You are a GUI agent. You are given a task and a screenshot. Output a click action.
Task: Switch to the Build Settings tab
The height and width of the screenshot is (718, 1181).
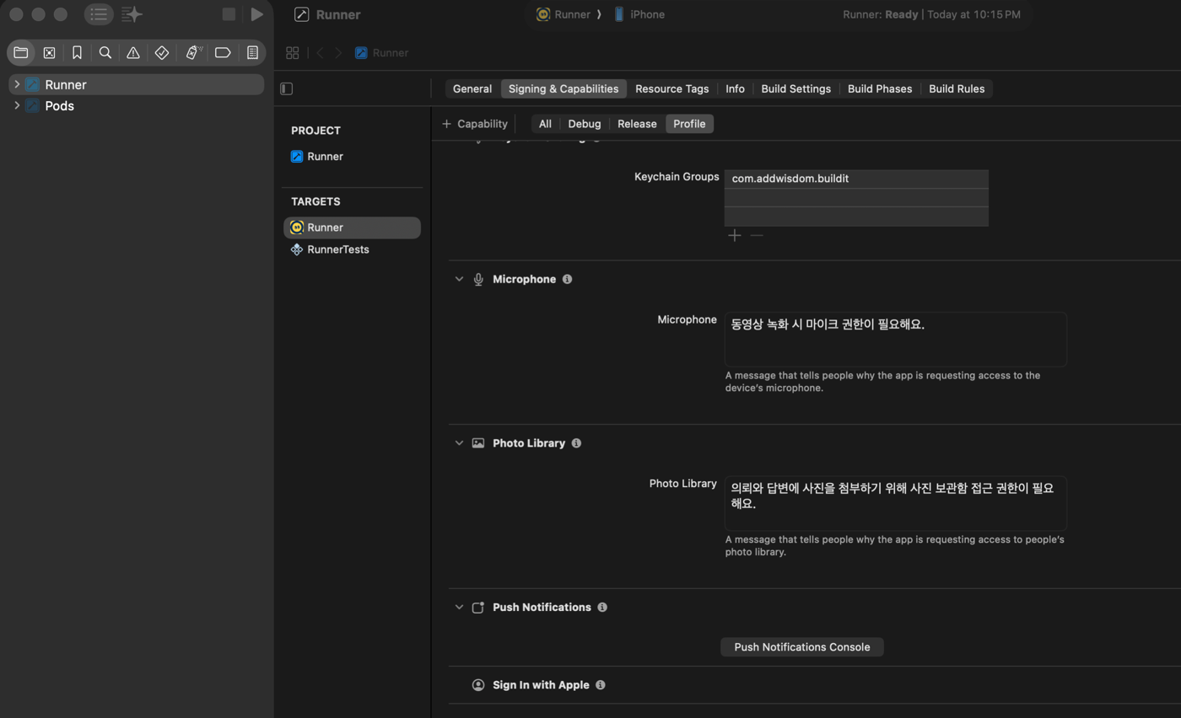[795, 88]
